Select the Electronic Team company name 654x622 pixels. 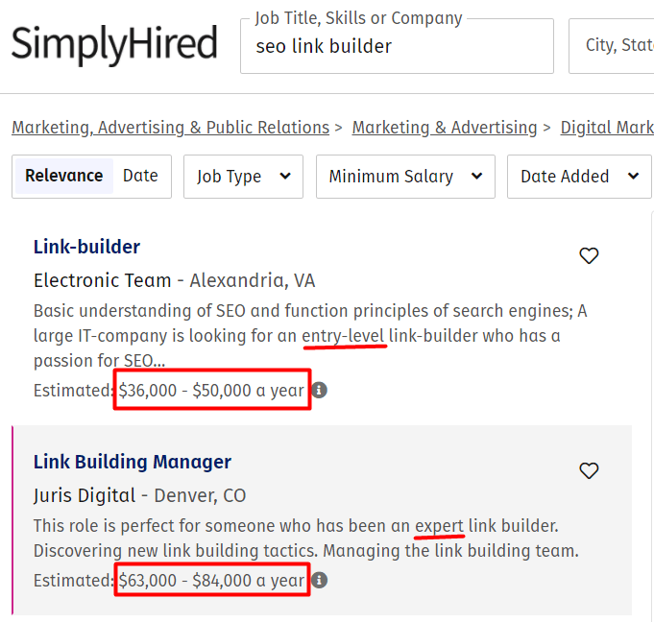103,280
